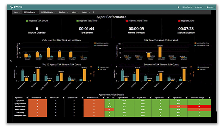The width and height of the screenshot is (224, 134).
Task: Filter the Handled Count column
Action: coord(46,98)
